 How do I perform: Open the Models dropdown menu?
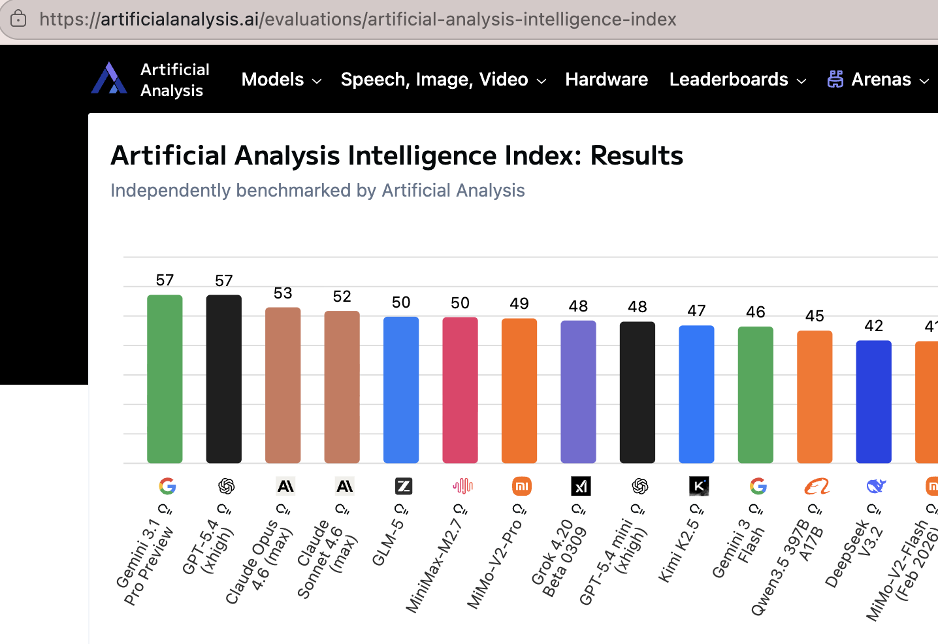(x=282, y=80)
